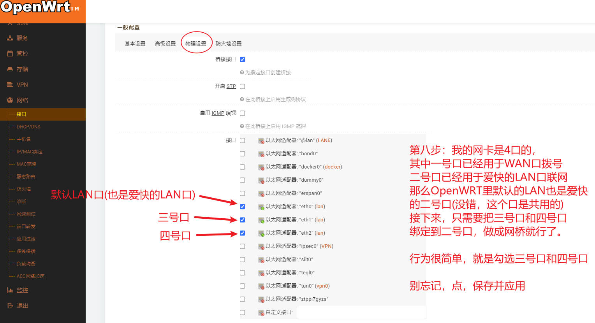The width and height of the screenshot is (595, 323).
Task: Toggle the eth1 (lan) interface checkbox
Action: (242, 220)
